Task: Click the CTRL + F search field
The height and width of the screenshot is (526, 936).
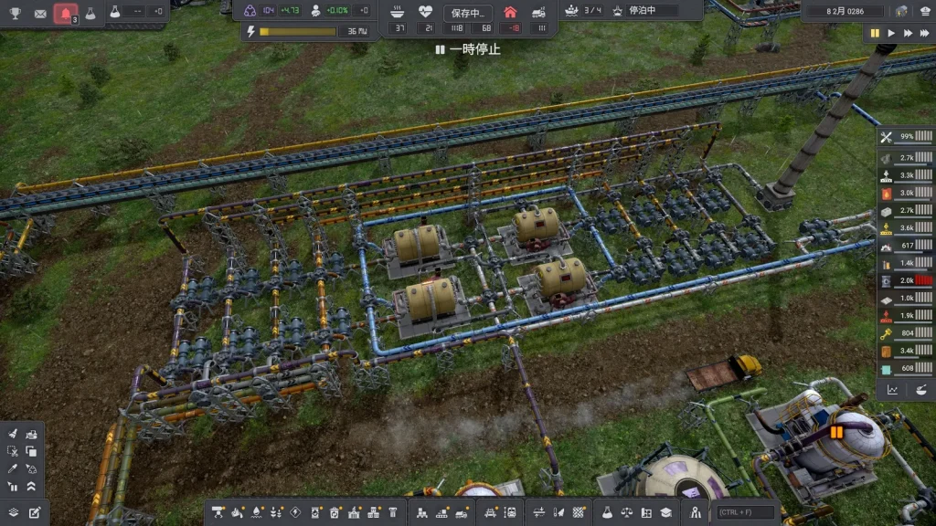Action: (x=743, y=512)
